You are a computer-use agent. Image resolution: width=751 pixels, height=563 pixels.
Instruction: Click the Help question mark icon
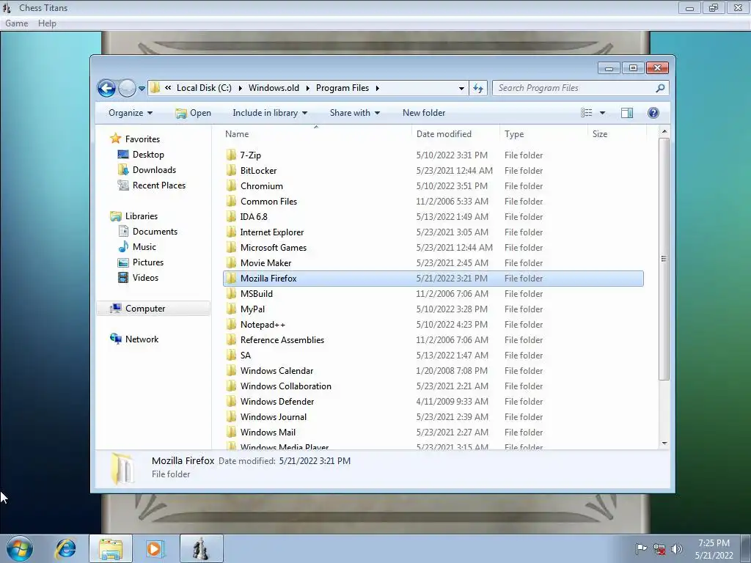653,113
